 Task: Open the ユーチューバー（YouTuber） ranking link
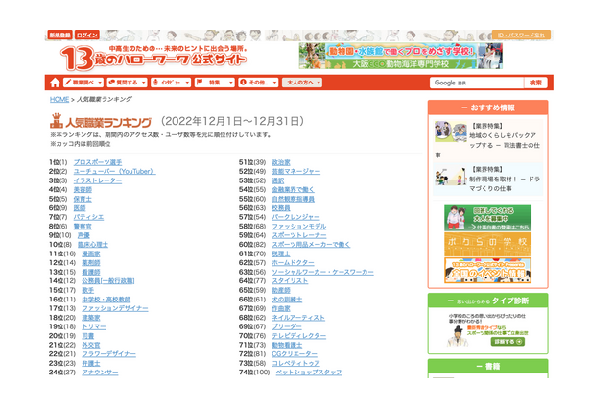pyautogui.click(x=114, y=171)
